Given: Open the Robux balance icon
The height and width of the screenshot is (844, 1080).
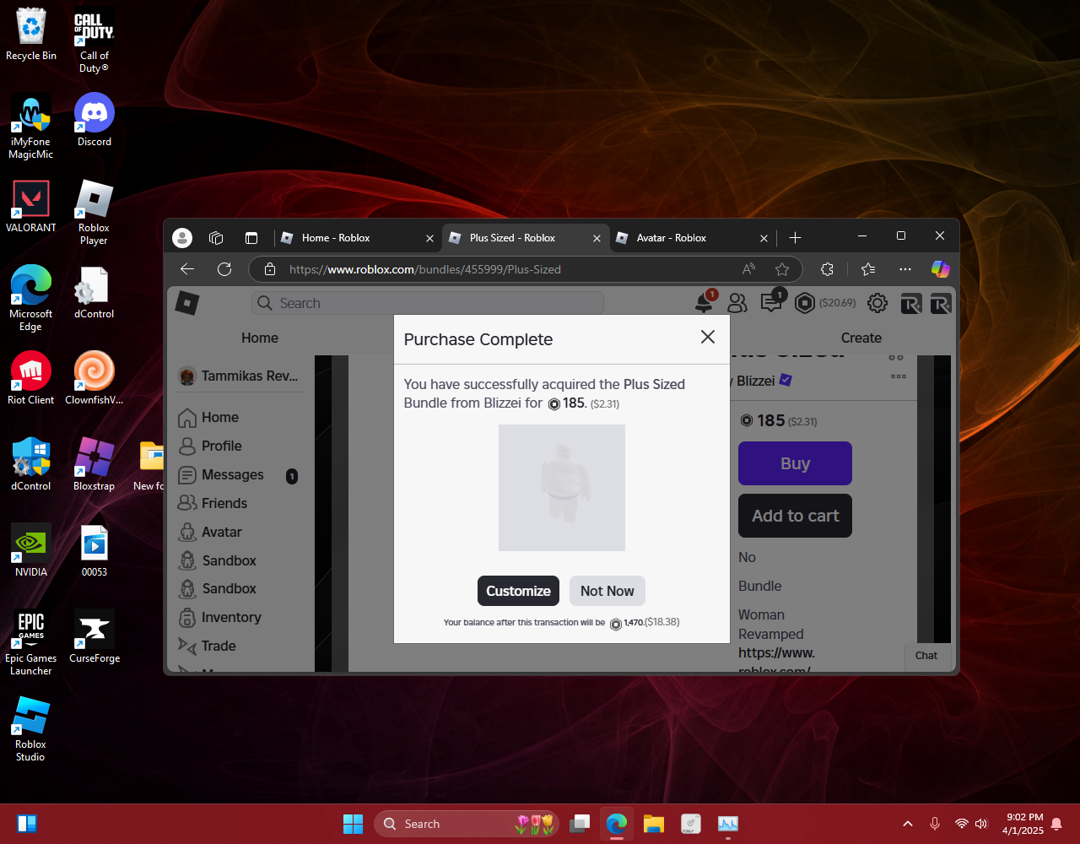Looking at the screenshot, I should 805,303.
